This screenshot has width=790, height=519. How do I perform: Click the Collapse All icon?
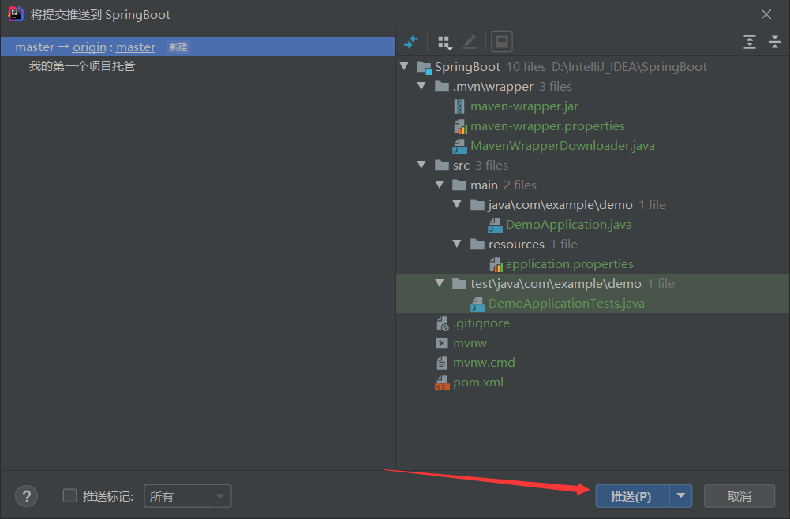click(775, 42)
